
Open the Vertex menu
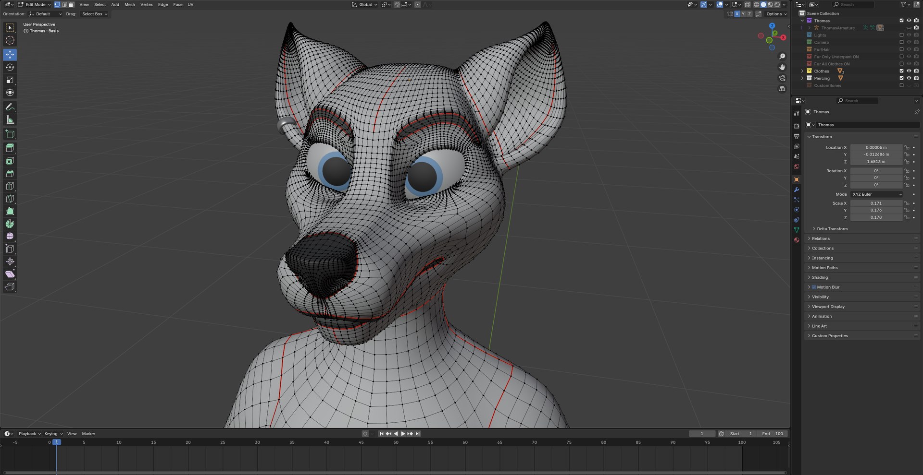pos(147,4)
